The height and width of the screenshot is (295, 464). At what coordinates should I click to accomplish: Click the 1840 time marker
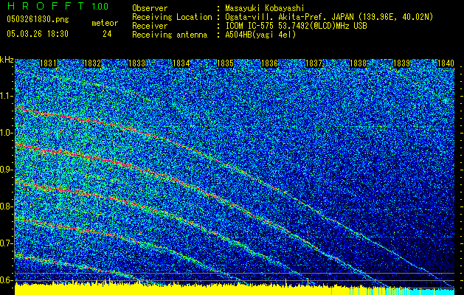[446, 63]
